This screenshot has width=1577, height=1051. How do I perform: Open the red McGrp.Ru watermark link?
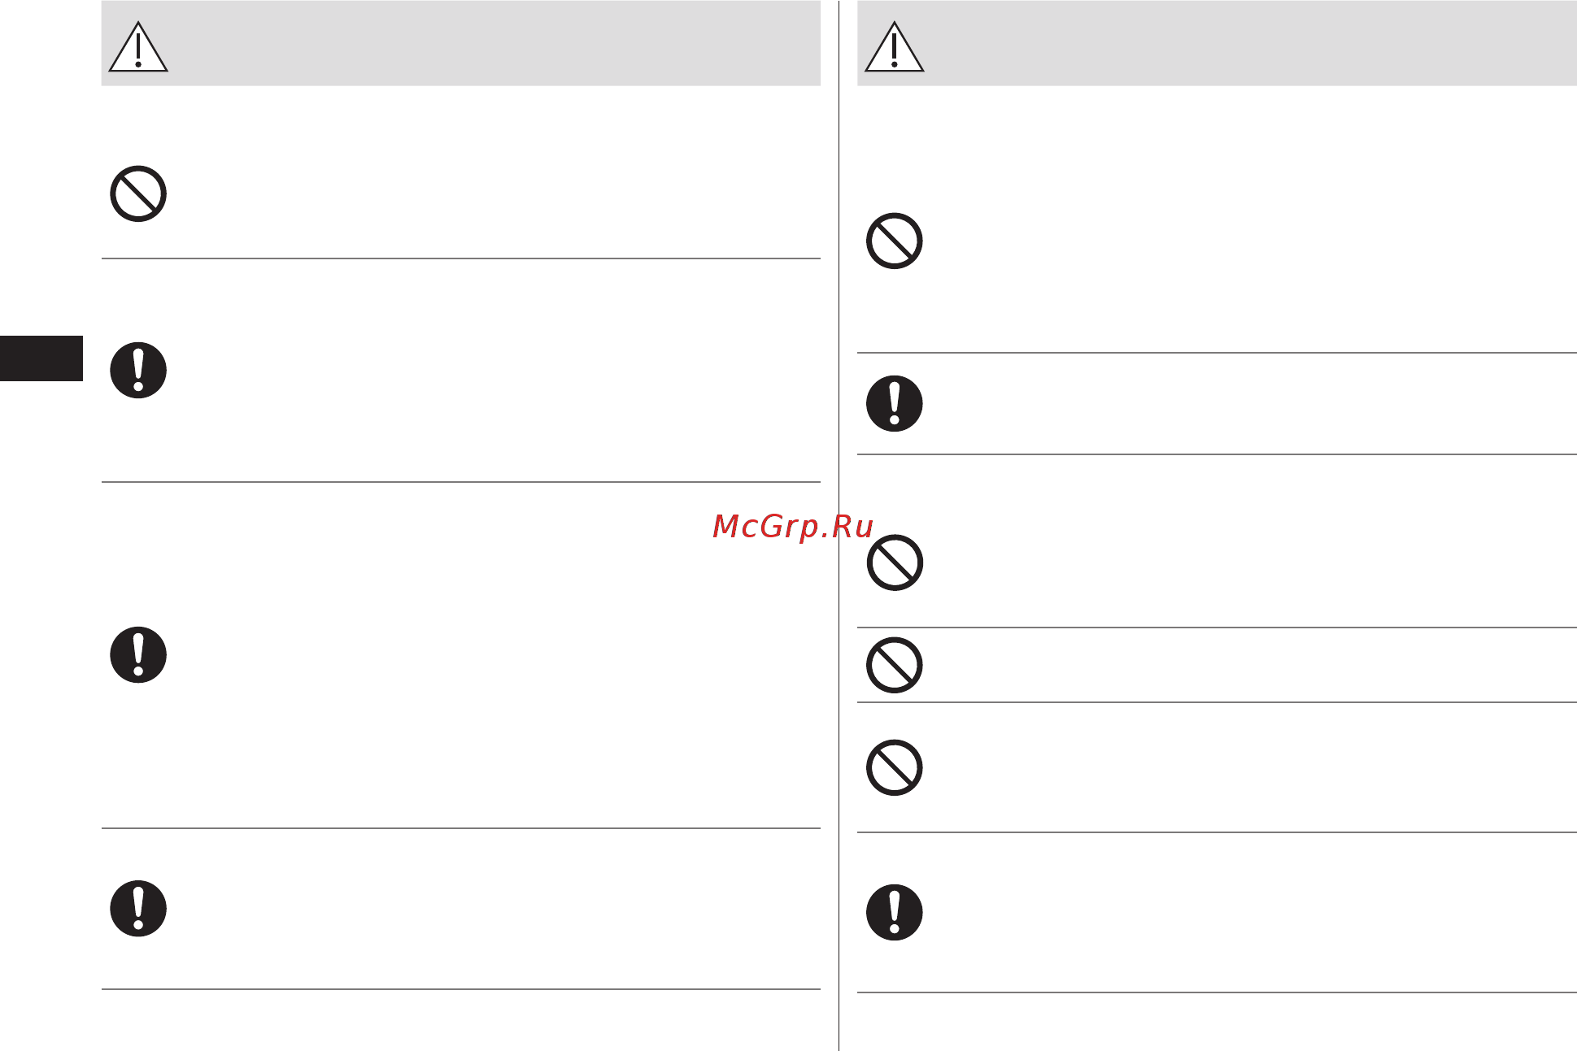(x=793, y=527)
